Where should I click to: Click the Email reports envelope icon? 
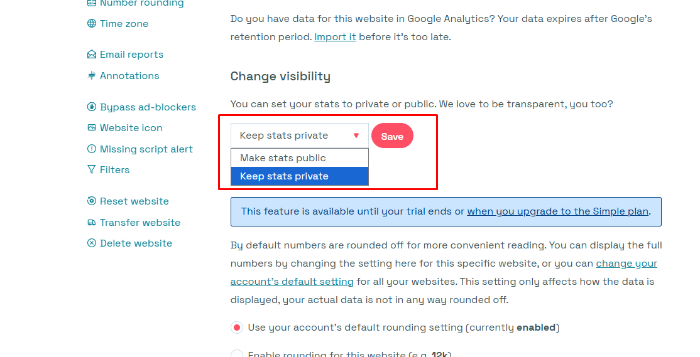tap(92, 55)
